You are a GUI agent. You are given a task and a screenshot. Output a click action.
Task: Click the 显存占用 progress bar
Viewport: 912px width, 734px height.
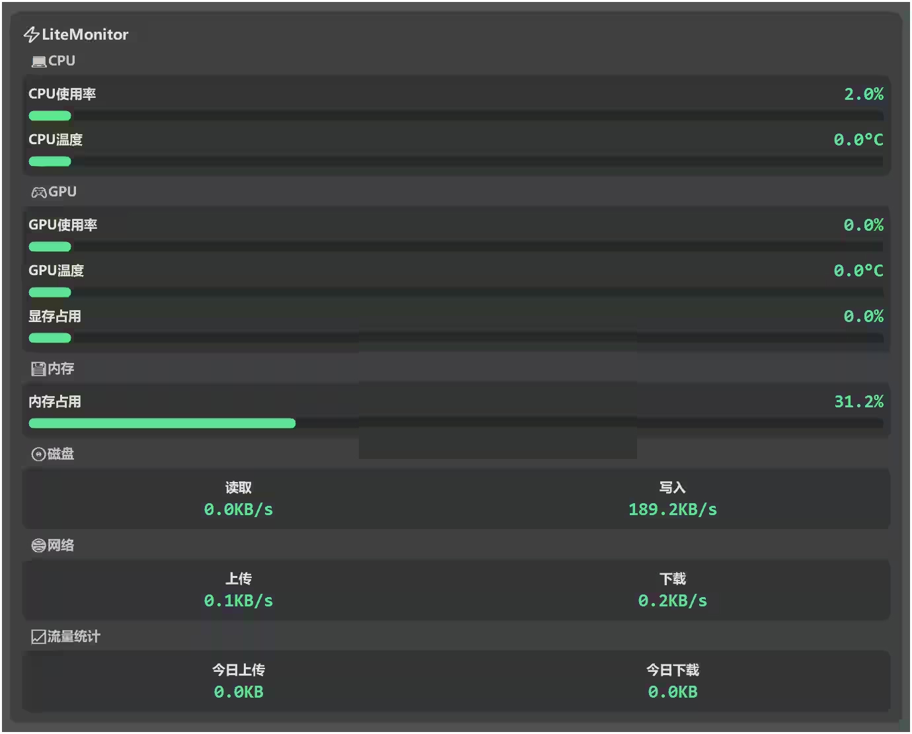456,338
